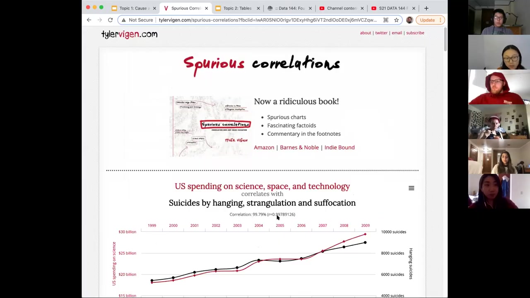Click the Not Secure warning icon

coord(123,20)
